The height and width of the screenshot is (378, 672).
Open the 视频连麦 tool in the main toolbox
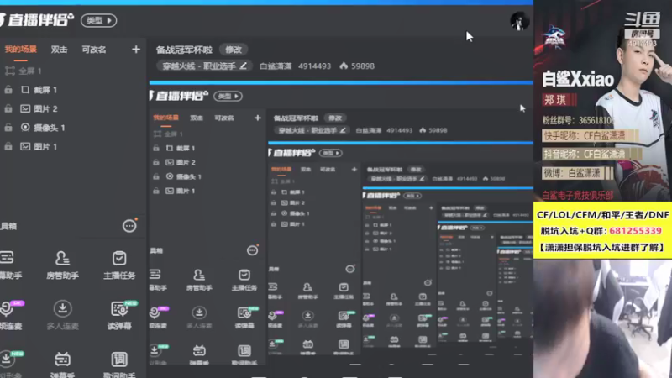coord(10,315)
